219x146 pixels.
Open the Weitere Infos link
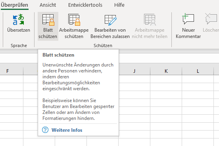[x=67, y=130]
